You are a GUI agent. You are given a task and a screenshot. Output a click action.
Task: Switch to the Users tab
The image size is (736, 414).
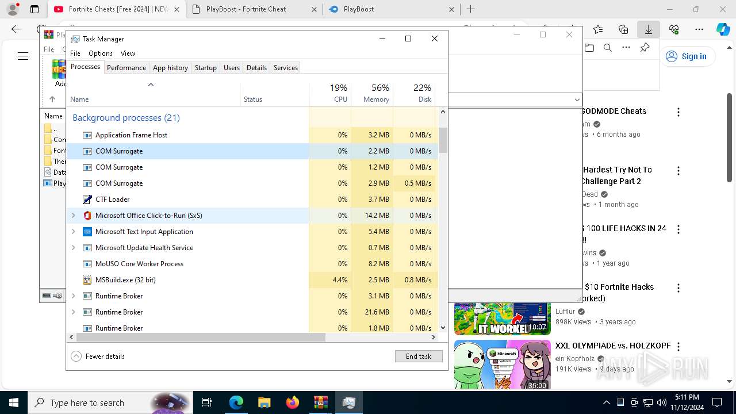tap(232, 67)
